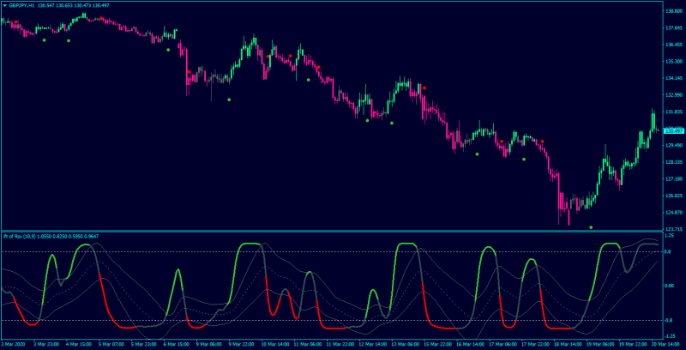Click the lowest green signal dot near 123.715

point(591,227)
